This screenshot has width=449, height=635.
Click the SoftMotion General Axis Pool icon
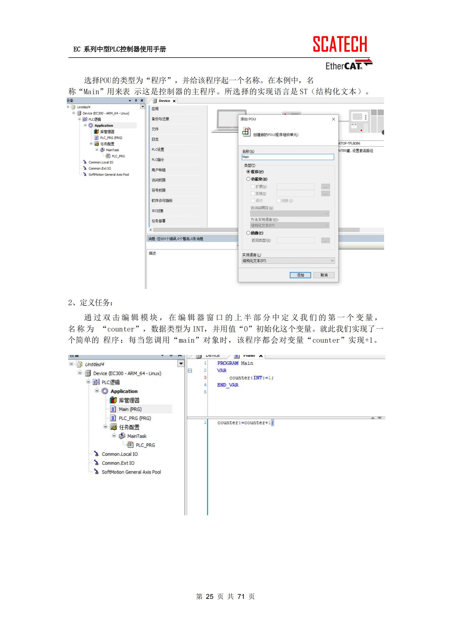[x=96, y=472]
